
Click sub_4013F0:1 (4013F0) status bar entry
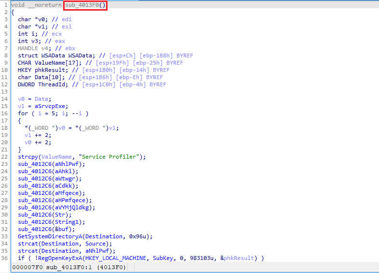click(x=86, y=267)
